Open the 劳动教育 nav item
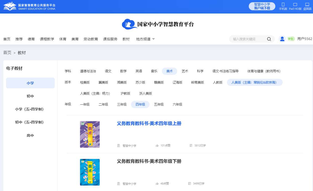 point(91,39)
